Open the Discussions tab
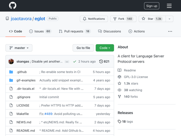This screenshot has width=181, height=136. click(109, 31)
